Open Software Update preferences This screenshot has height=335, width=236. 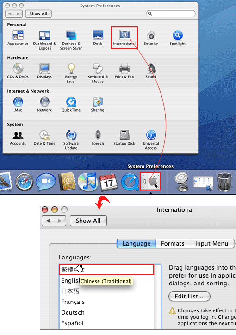pyautogui.click(x=71, y=140)
